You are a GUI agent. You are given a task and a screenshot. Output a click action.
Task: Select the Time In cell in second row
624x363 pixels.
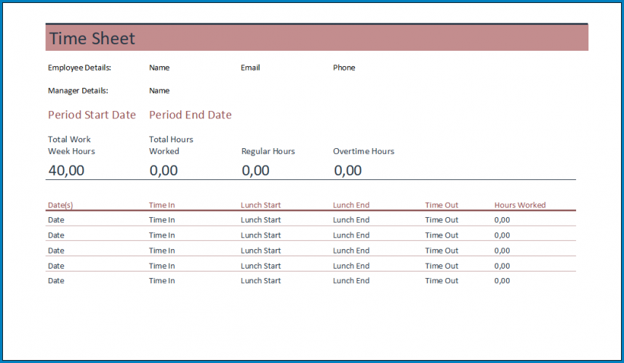(x=162, y=235)
